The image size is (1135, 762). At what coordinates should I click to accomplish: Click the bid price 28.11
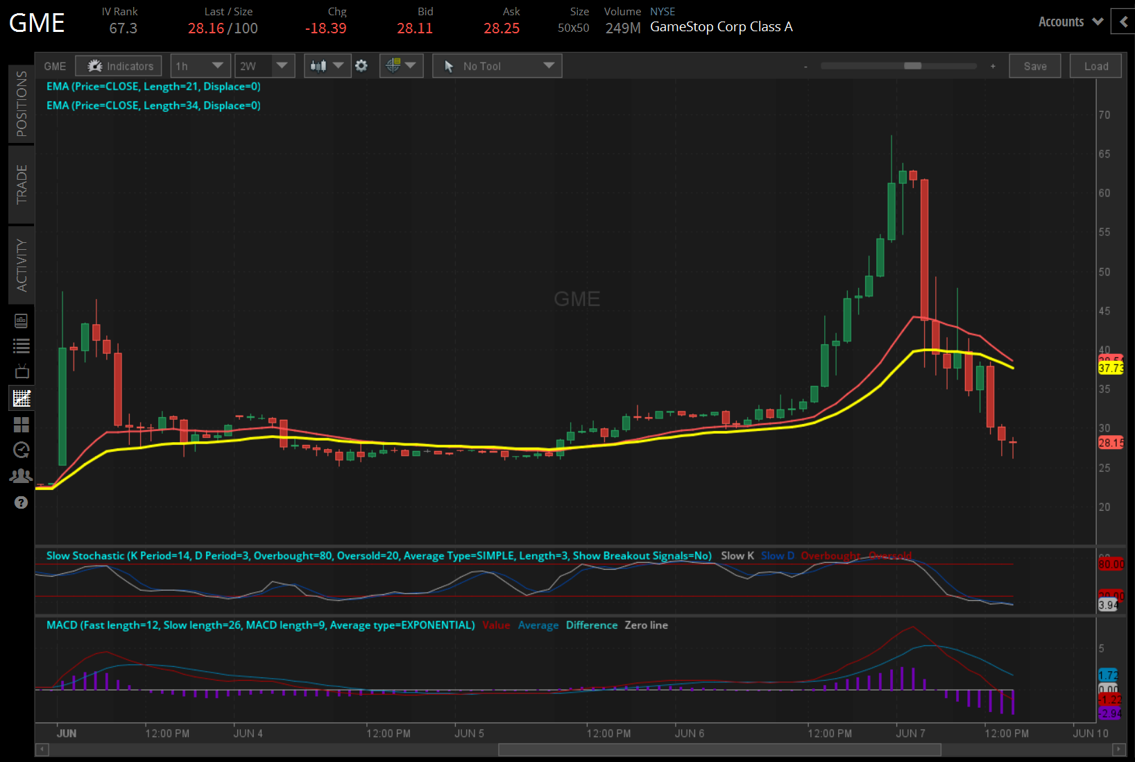[x=415, y=28]
